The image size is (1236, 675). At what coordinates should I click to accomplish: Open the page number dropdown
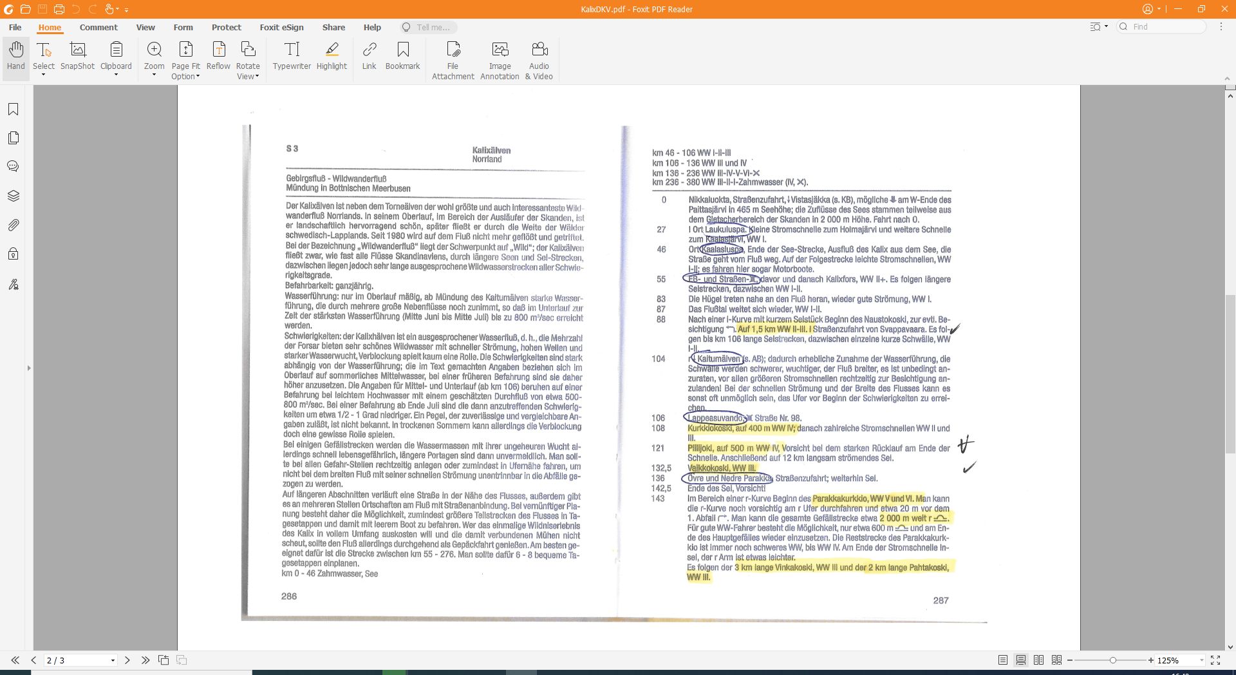pyautogui.click(x=113, y=660)
